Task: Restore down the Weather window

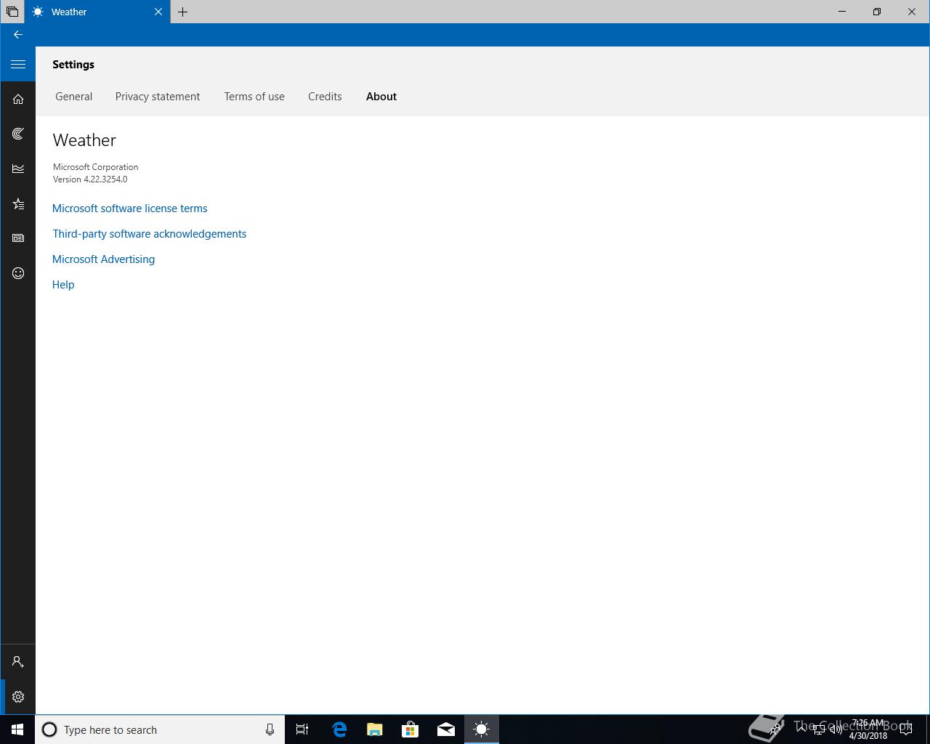Action: (877, 12)
